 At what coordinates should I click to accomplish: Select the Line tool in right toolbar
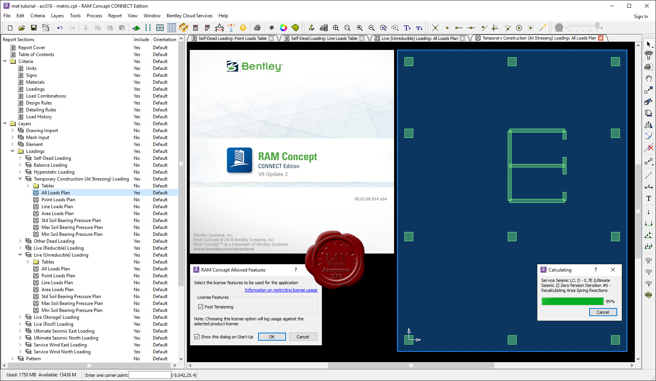pyautogui.click(x=649, y=176)
